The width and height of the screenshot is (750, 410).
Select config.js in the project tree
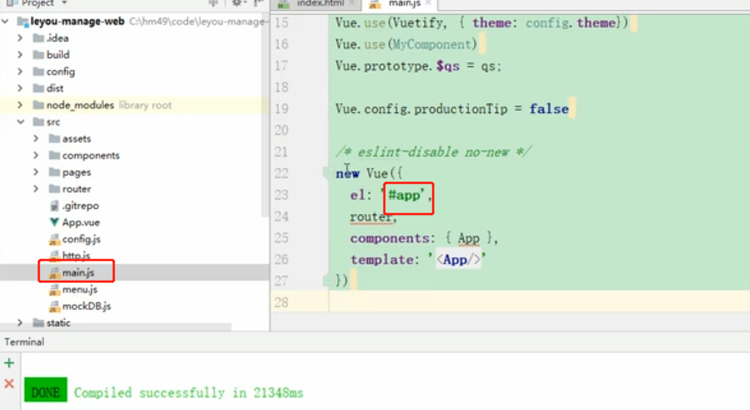(82, 239)
